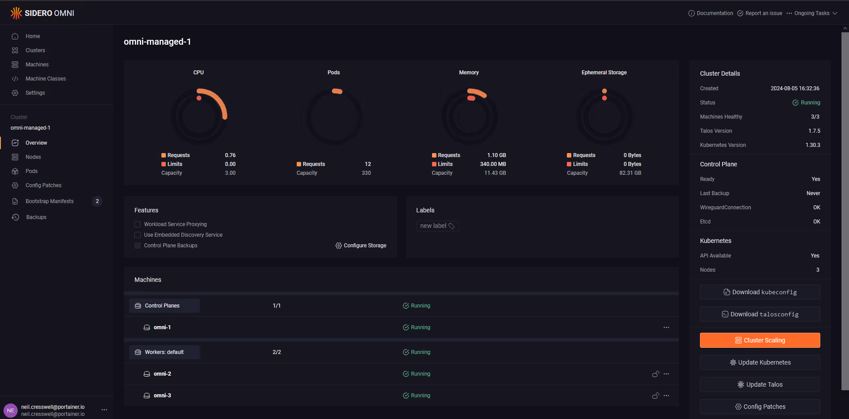Toggle Use Embedded Discovery Service checkbox
Screen dimensions: 849x419
[x=138, y=235]
